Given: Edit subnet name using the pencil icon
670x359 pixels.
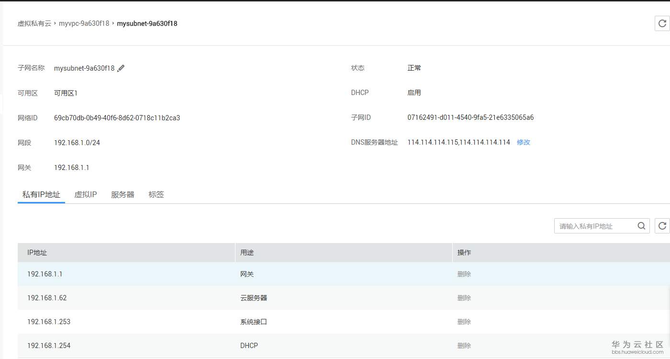Looking at the screenshot, I should (x=121, y=68).
